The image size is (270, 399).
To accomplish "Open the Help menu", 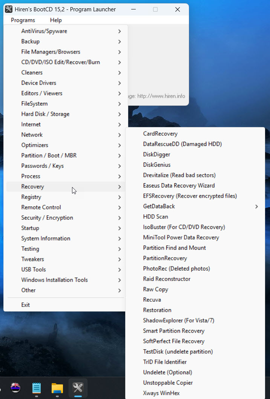I will (56, 20).
